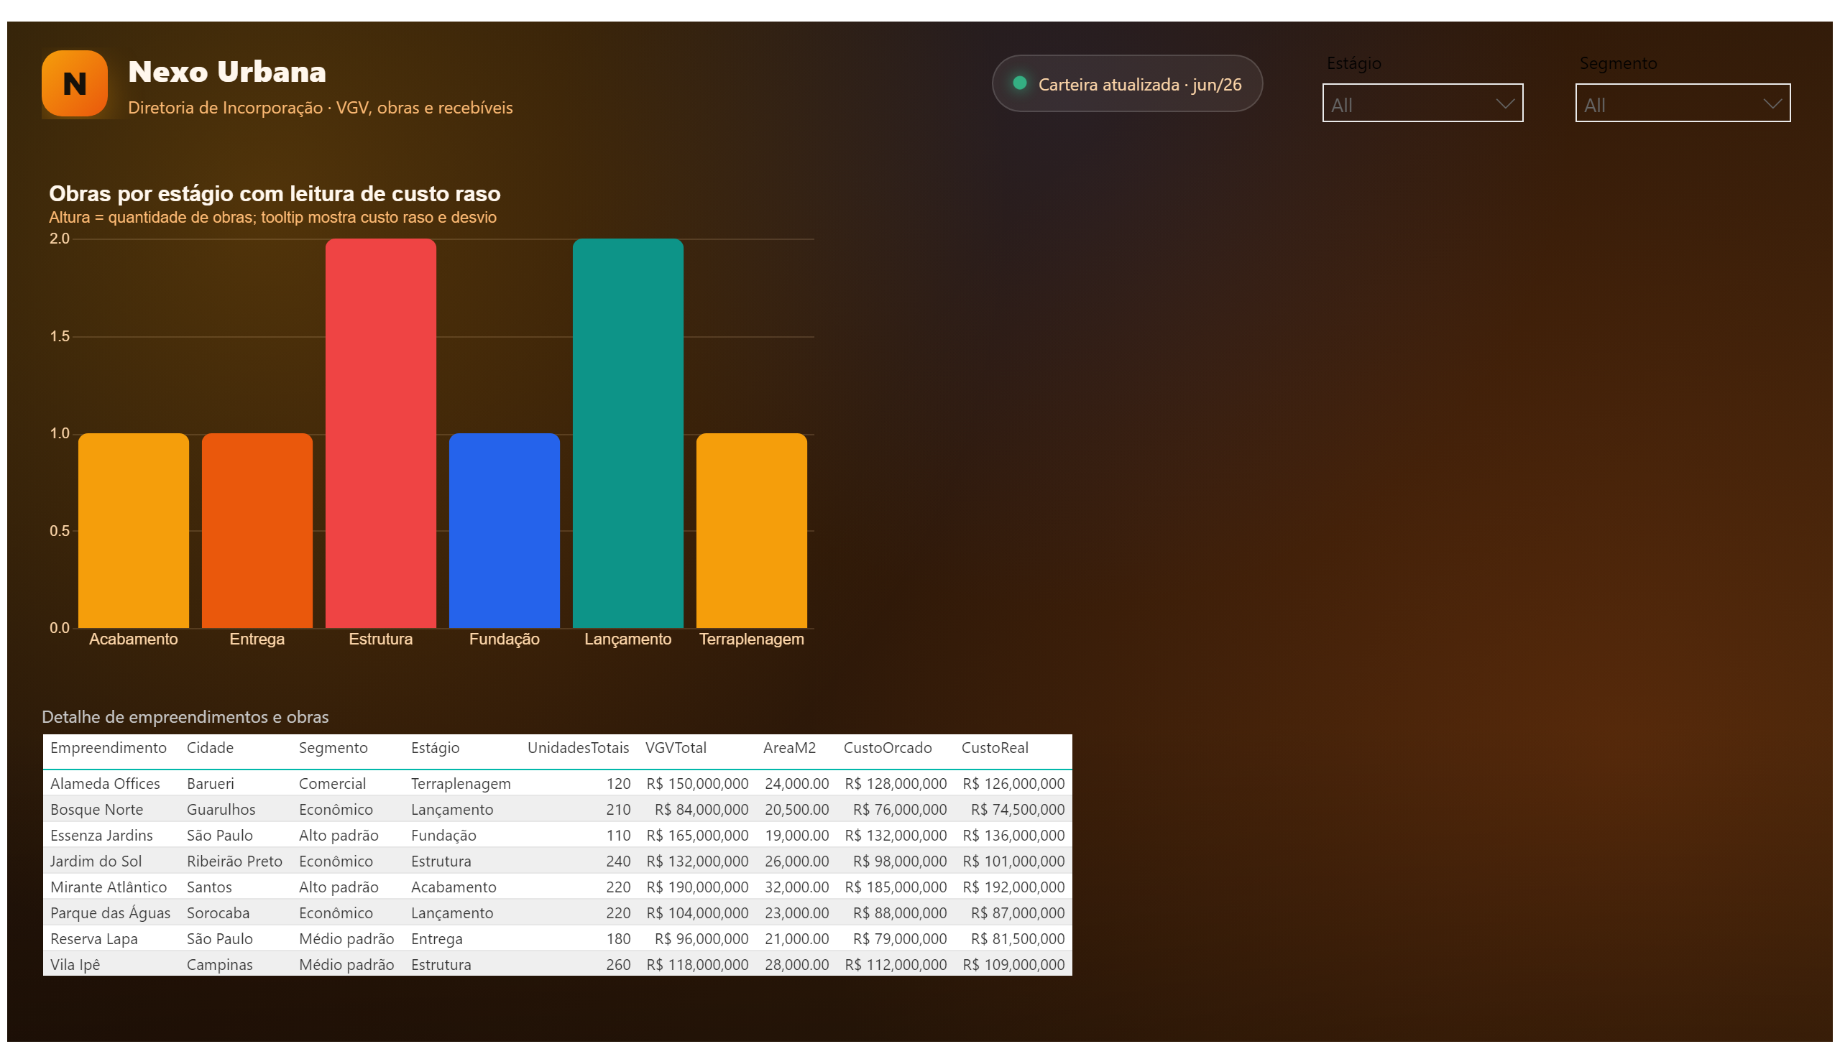Screen dimensions: 1840x1049
Task: Click the R$ 112,000,000 CustoOrcado value
Action: pos(896,965)
